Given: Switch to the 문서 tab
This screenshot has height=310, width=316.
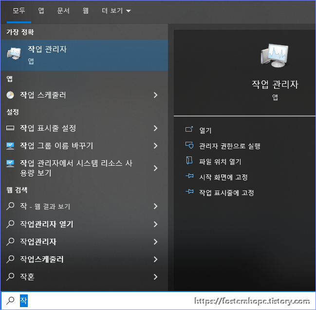Looking at the screenshot, I should click(63, 11).
